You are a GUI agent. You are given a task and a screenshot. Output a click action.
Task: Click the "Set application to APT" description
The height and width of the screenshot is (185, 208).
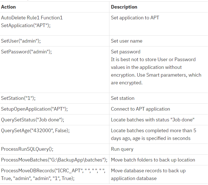tap(135, 18)
